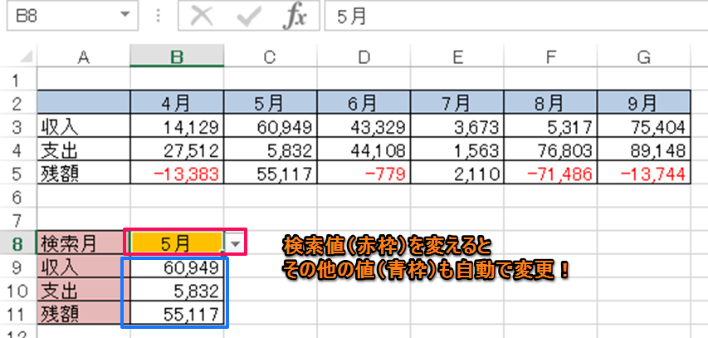Click the result cell showing 55,117 in row 11
Viewport: 708px width, 338px height.
click(x=176, y=315)
